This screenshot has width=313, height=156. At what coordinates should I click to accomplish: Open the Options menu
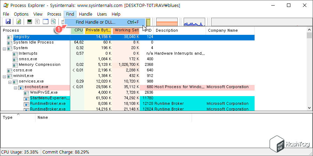point(21,14)
